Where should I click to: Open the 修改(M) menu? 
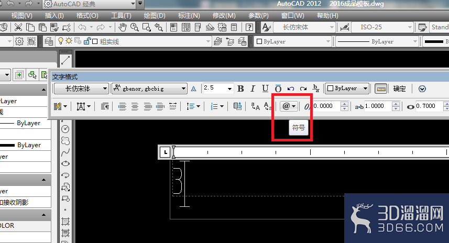(224, 16)
